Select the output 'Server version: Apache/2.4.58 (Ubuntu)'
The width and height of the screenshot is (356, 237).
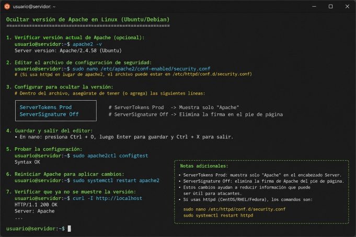(x=68, y=50)
